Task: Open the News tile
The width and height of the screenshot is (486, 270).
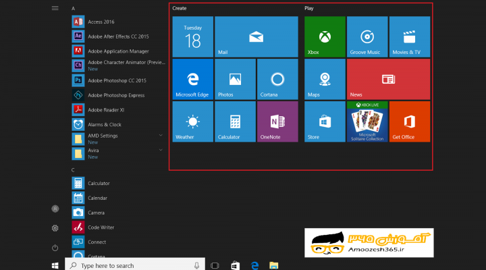Action: coord(388,80)
